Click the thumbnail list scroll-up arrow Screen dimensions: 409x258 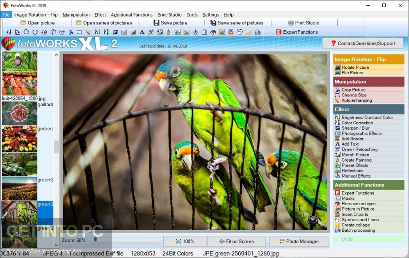click(x=56, y=55)
